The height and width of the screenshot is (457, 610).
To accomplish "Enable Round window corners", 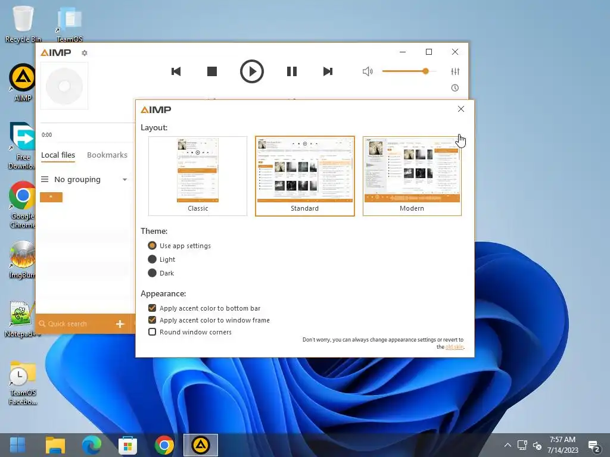I will click(190, 332).
